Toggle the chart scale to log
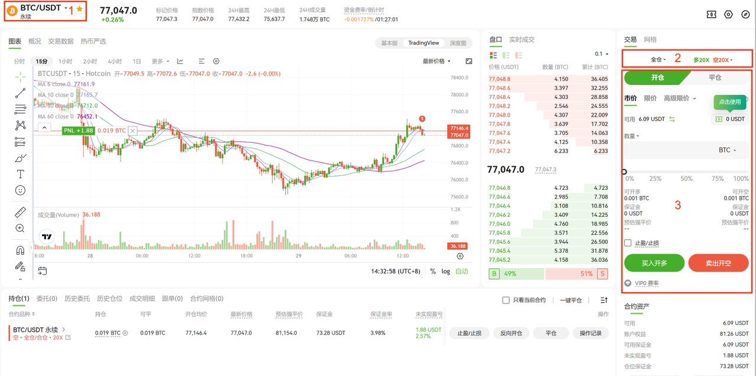The width and height of the screenshot is (756, 376). [445, 272]
